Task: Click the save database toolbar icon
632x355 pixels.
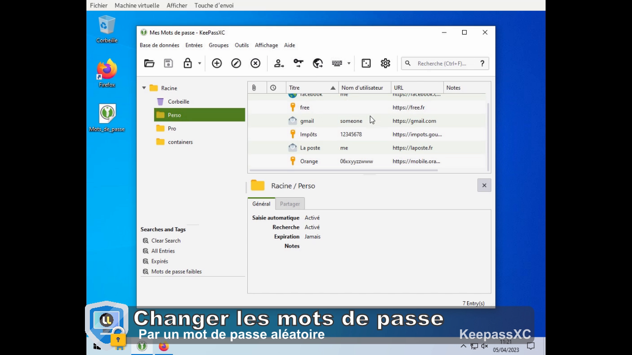Action: pos(168,63)
